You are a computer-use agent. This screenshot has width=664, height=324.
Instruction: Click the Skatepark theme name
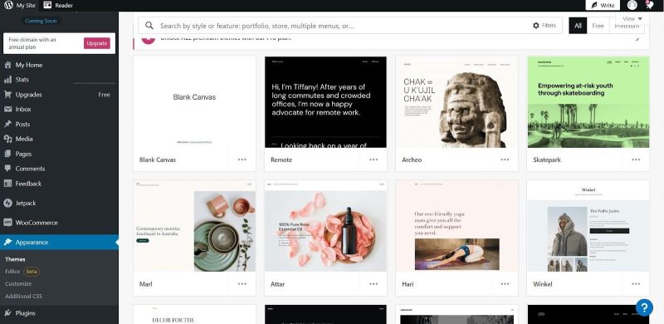(x=547, y=160)
